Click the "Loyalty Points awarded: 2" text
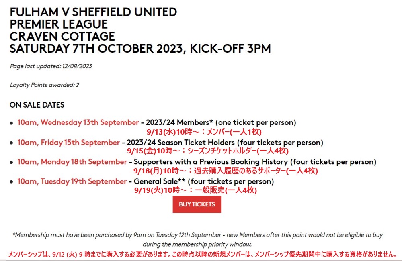The height and width of the screenshot is (261, 402). [45, 85]
